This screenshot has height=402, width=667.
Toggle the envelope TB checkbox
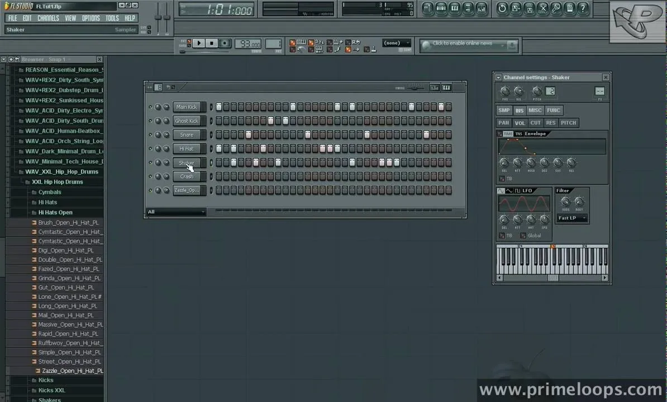502,179
